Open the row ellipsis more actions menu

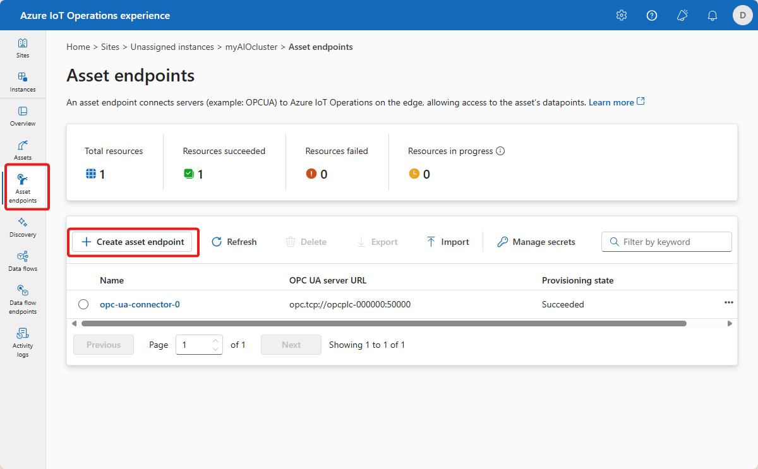(729, 302)
